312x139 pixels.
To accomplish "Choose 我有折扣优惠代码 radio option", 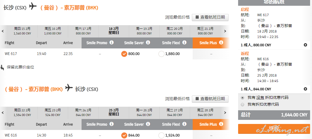I will tap(242, 105).
